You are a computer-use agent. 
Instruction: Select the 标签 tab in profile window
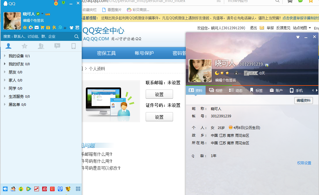[x=256, y=90]
